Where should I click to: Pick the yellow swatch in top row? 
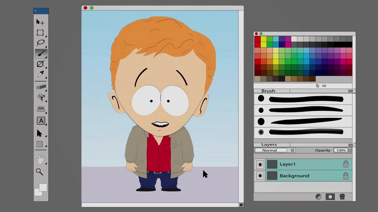coord(264,39)
